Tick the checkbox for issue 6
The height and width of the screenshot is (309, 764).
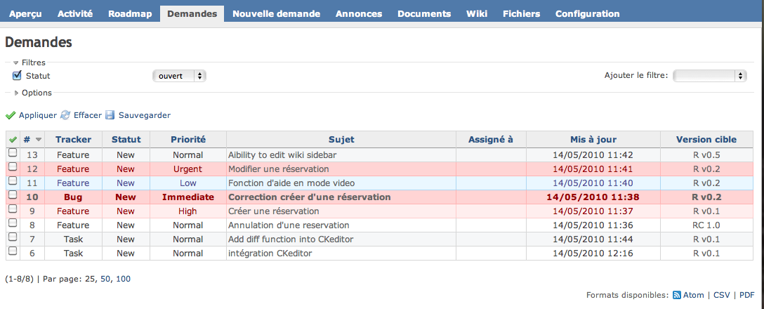pyautogui.click(x=13, y=251)
